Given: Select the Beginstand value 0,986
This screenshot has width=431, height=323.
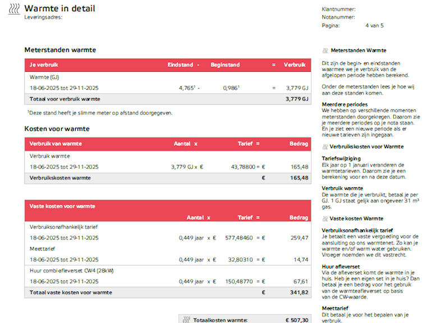Looking at the screenshot, I should coord(231,88).
